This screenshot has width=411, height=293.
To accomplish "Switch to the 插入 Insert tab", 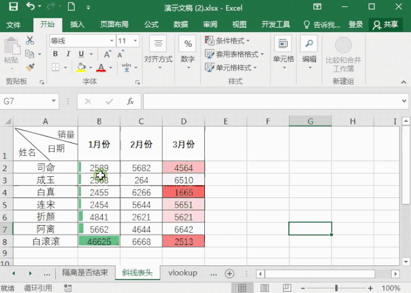I will pos(77,24).
